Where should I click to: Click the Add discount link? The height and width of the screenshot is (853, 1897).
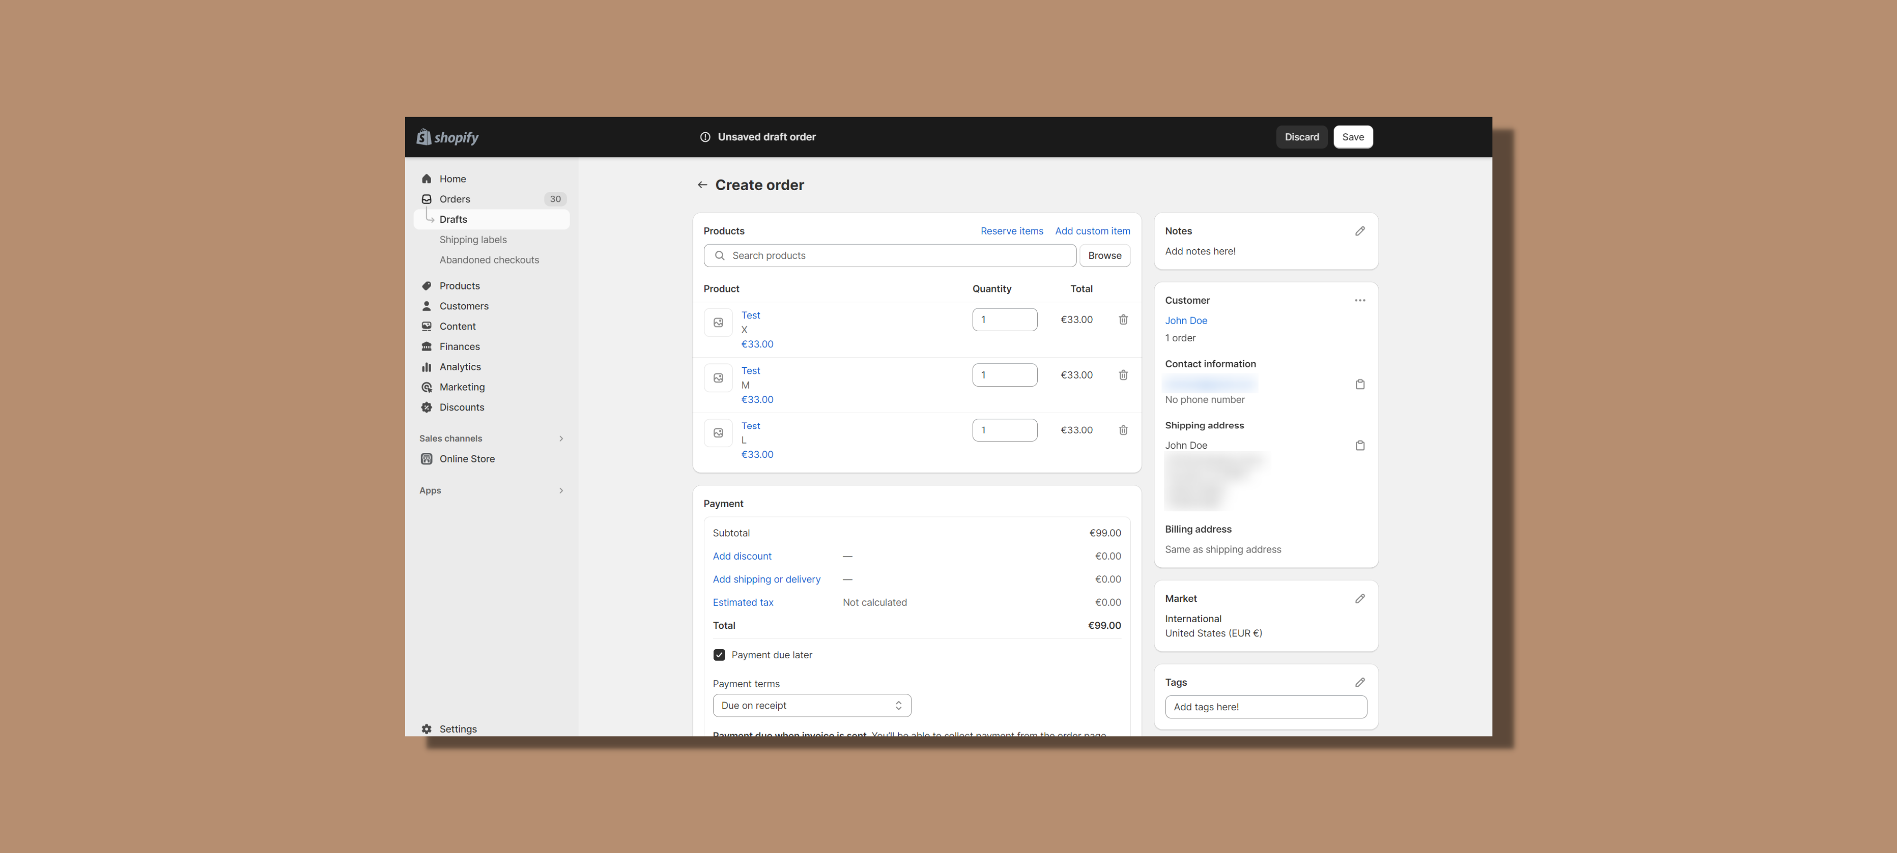[x=742, y=556]
